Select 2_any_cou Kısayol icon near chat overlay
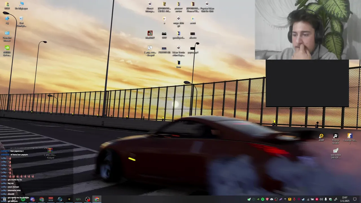Viewport: 361px width, 203px height. (x=50, y=153)
